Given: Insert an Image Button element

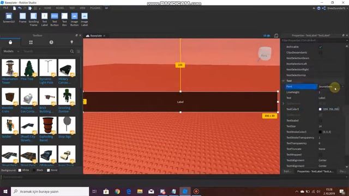Looking at the screenshot, I should point(74,20).
